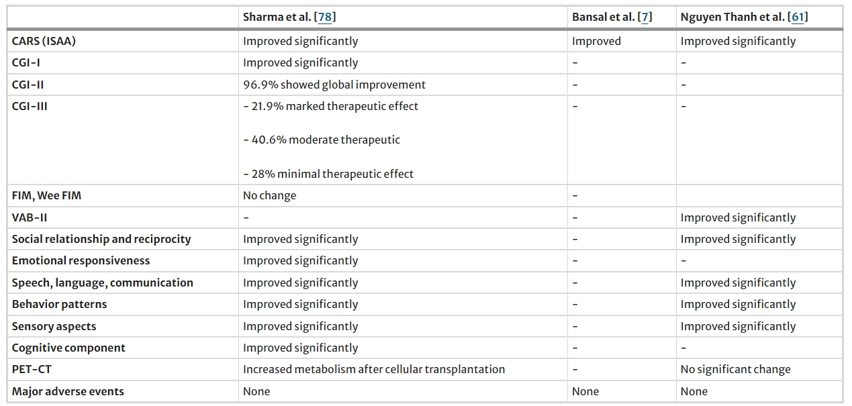Image resolution: width=852 pixels, height=406 pixels.
Task: Click the CGI-II row label
Action: (x=28, y=85)
